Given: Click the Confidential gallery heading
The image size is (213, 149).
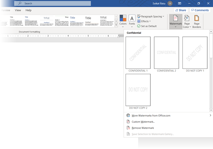Looking at the screenshot, I should (x=134, y=33).
